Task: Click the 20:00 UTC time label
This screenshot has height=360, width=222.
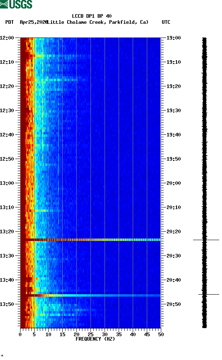Action: point(174,183)
